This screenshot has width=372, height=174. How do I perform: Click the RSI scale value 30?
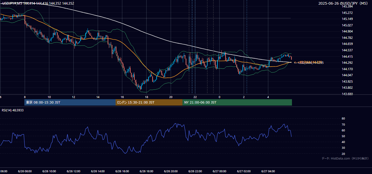[343, 148]
